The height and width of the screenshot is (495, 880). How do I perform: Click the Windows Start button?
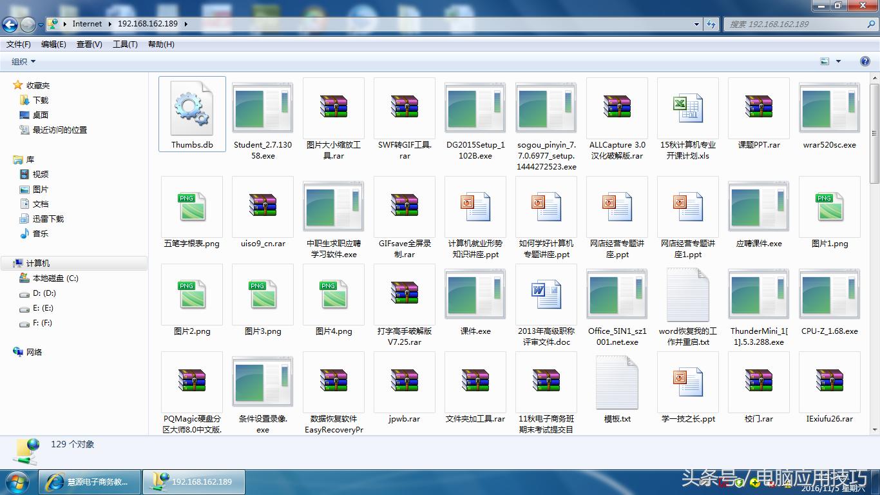(17, 481)
